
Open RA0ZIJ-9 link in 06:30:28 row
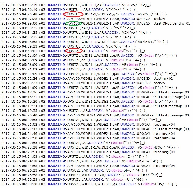[56, 184]
